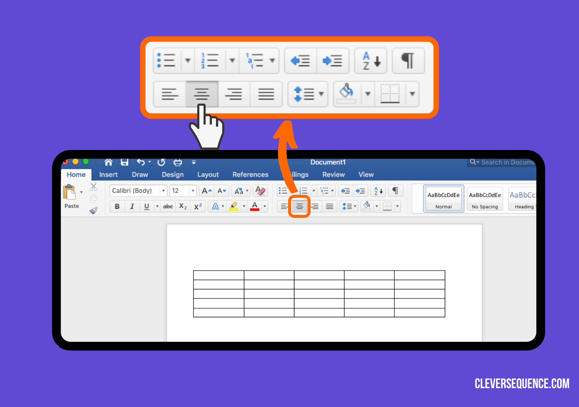Viewport: 579px width, 407px height.
Task: Open the font color swatch dropdown
Action: coord(264,206)
